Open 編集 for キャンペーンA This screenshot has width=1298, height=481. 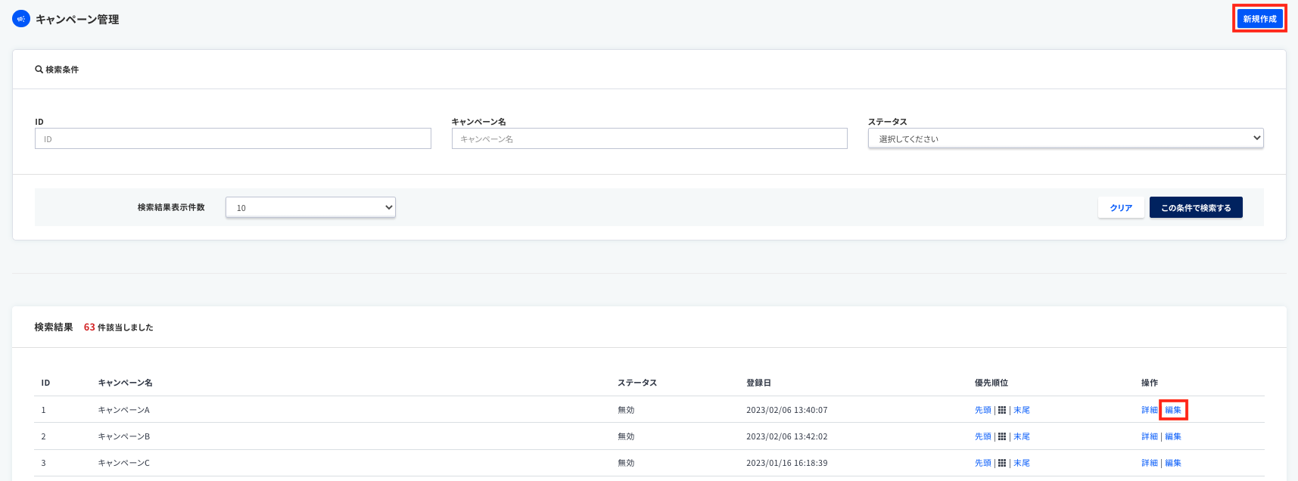click(1172, 410)
